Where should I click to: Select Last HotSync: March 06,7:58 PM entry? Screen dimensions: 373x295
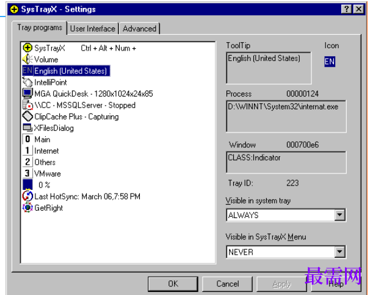click(87, 197)
